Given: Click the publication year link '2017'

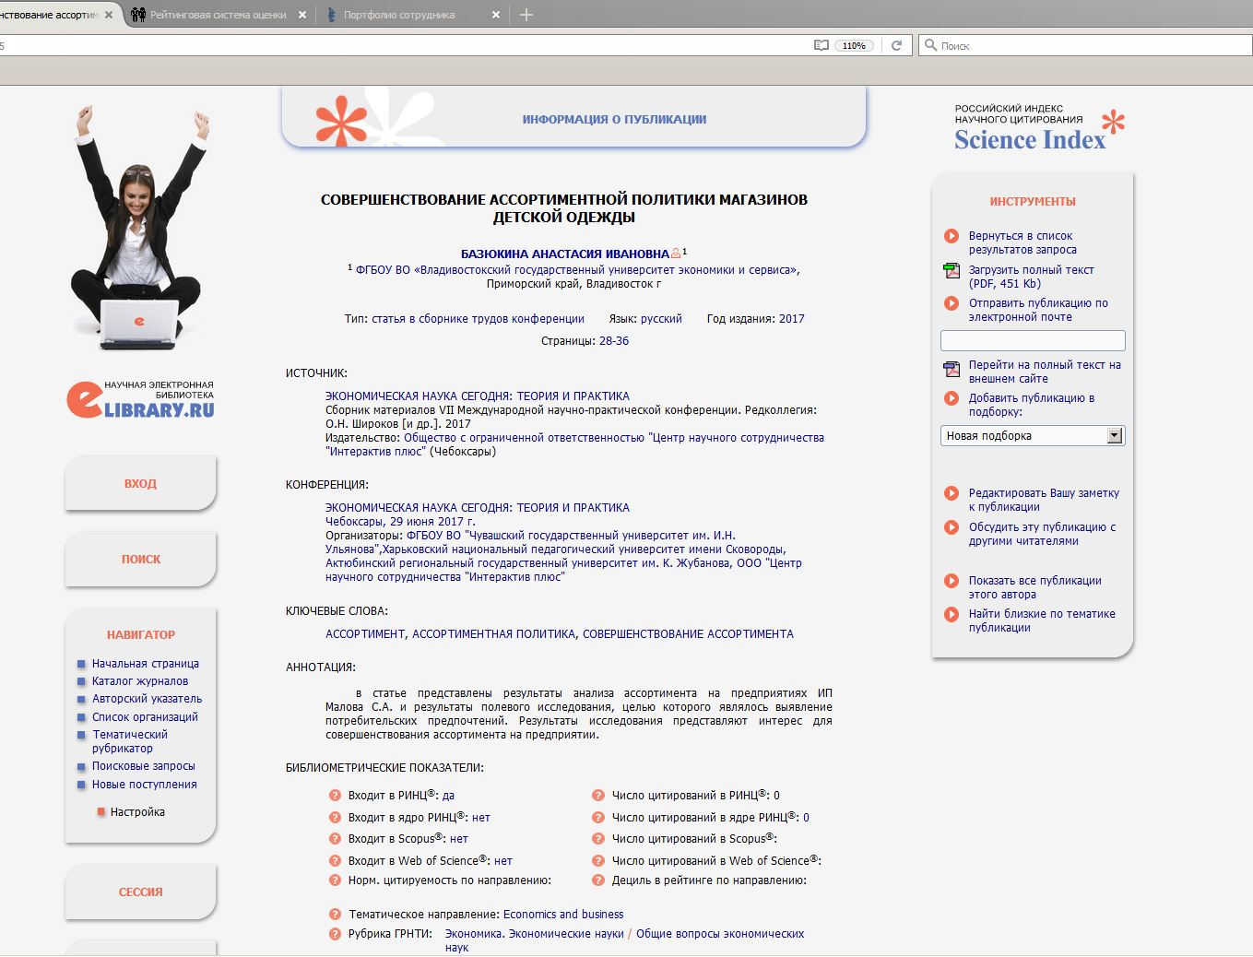Looking at the screenshot, I should 791,319.
